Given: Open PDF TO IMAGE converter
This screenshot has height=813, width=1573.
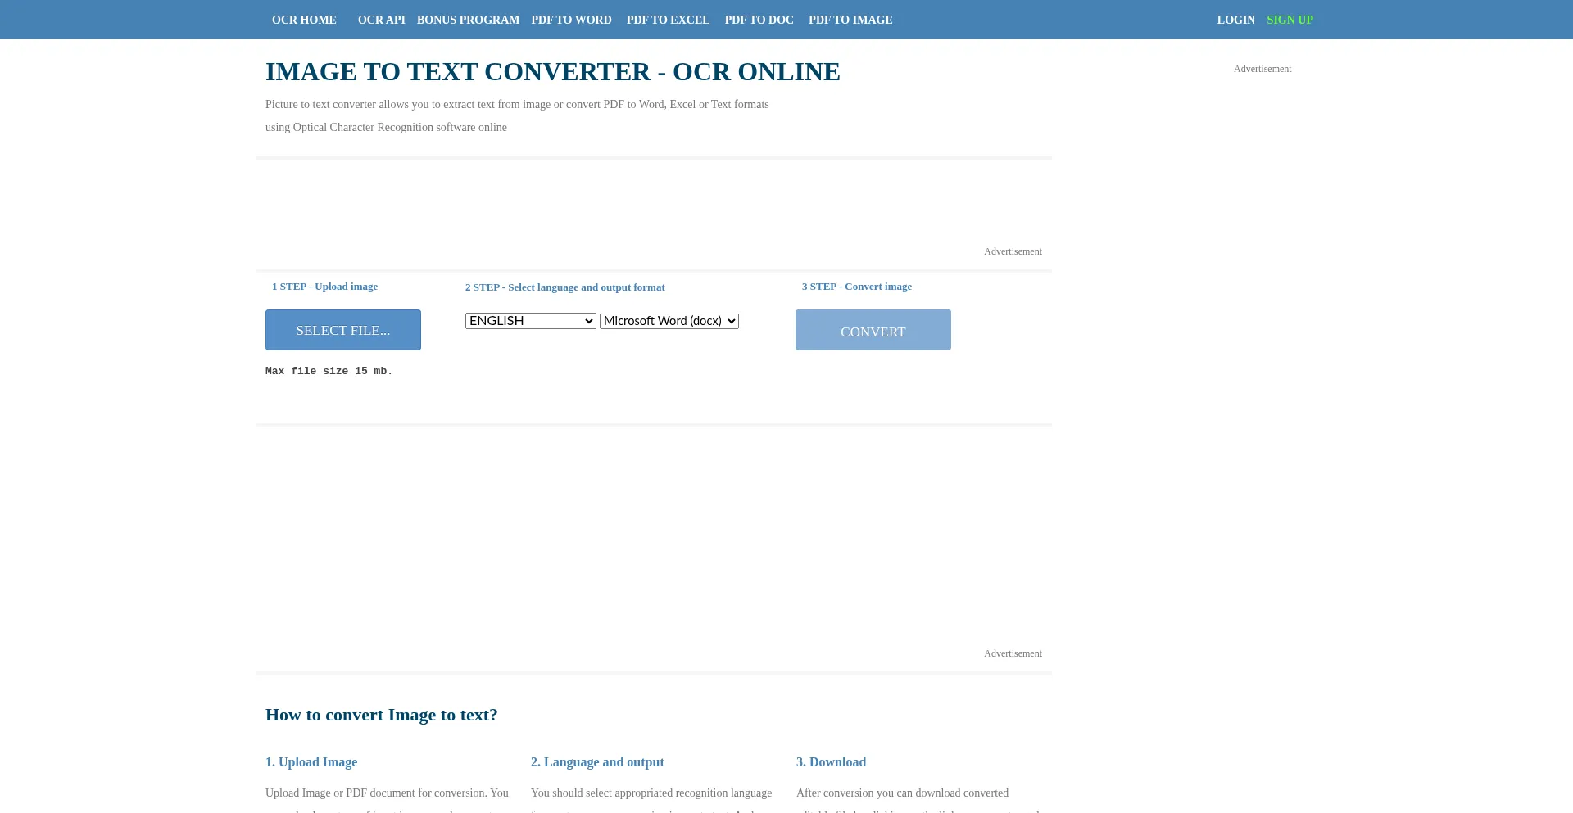Looking at the screenshot, I should click(x=850, y=20).
